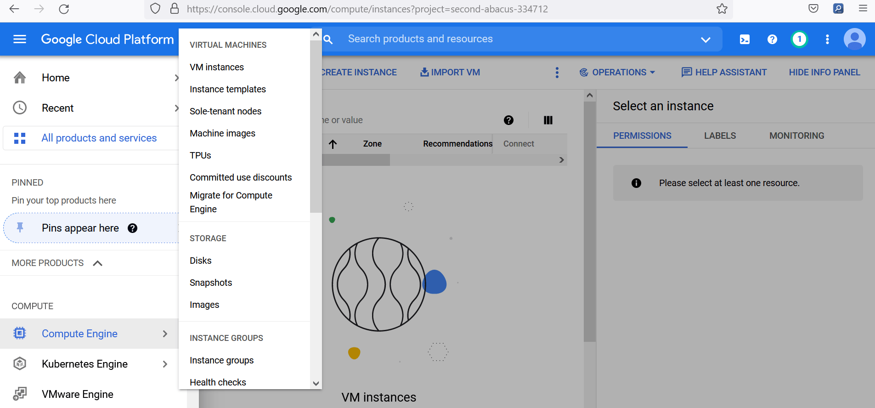875x408 pixels.
Task: Open Health checks menu item
Action: pos(218,382)
